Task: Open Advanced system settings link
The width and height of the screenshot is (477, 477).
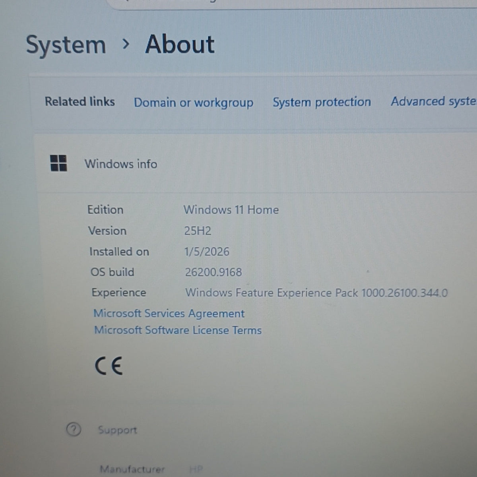Action: coord(434,101)
